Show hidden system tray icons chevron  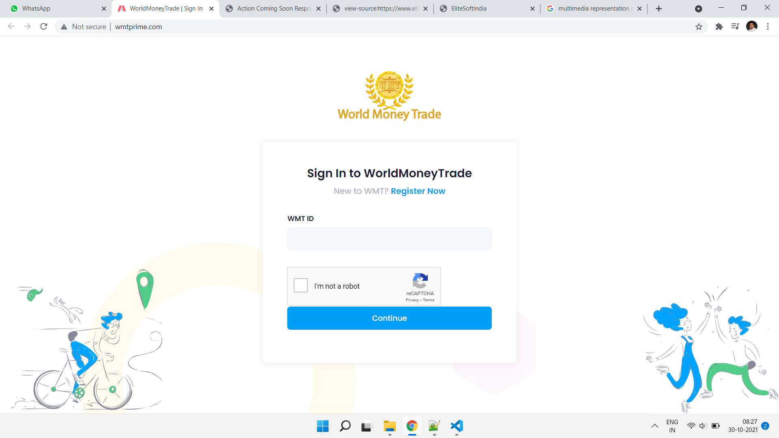pyautogui.click(x=654, y=426)
